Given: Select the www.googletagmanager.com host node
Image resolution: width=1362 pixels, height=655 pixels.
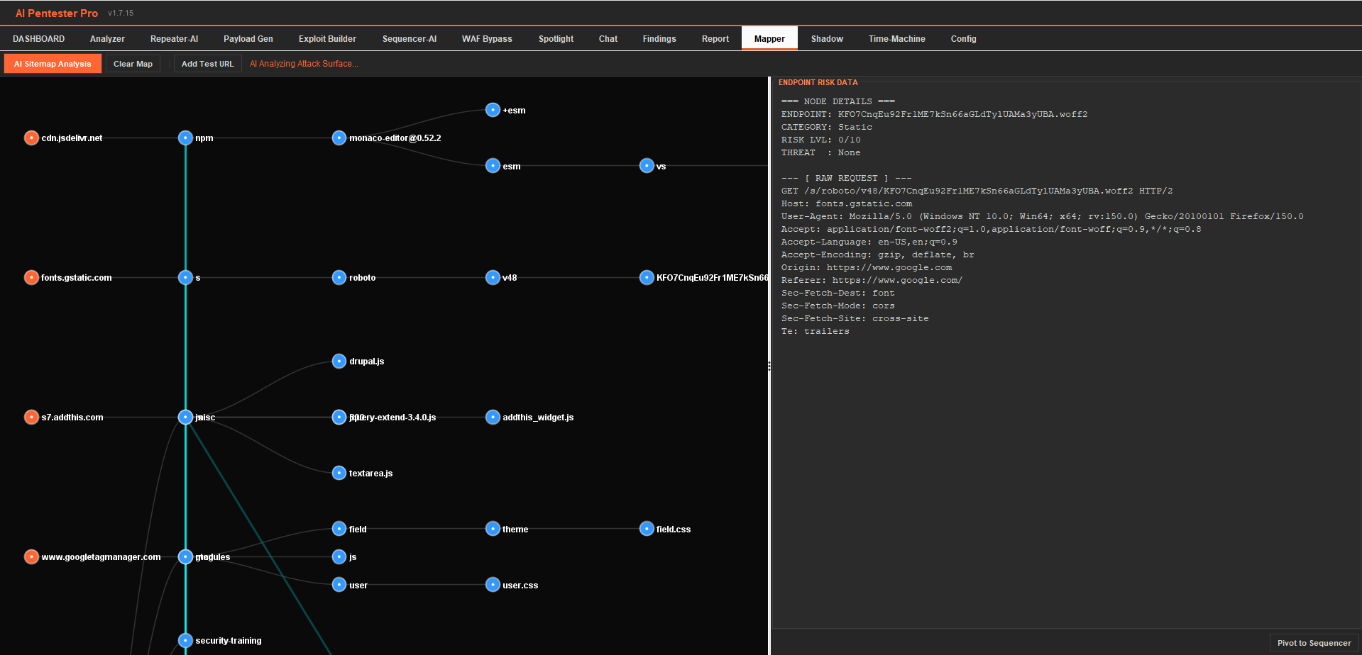Looking at the screenshot, I should click(x=31, y=556).
